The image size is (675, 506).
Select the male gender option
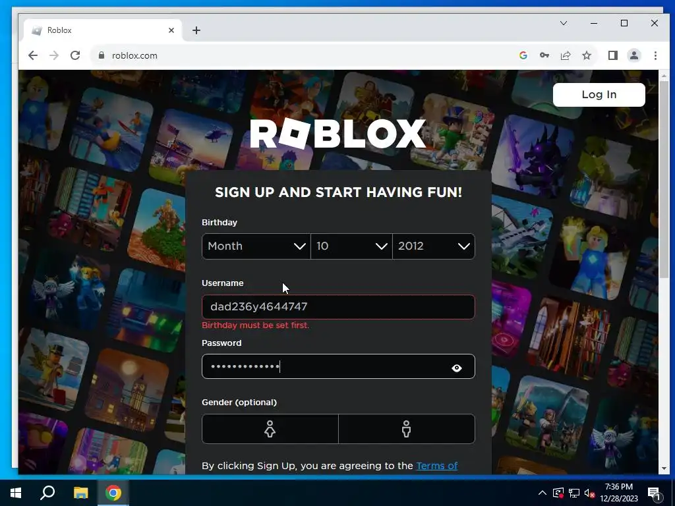click(406, 429)
